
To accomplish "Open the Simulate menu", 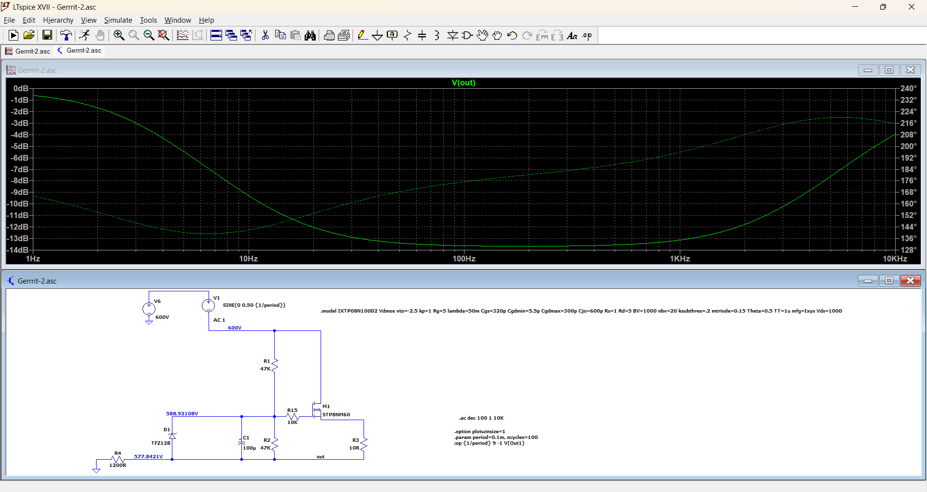I will pos(118,20).
